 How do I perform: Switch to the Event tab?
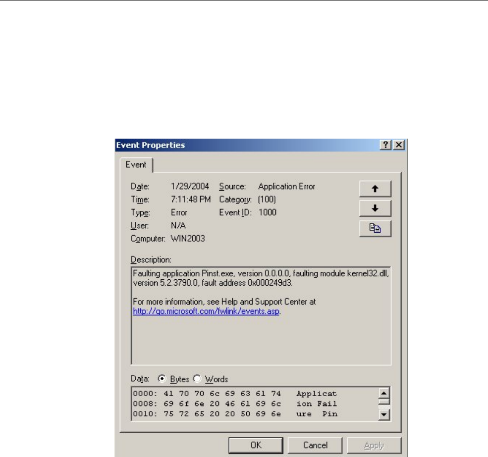click(136, 164)
